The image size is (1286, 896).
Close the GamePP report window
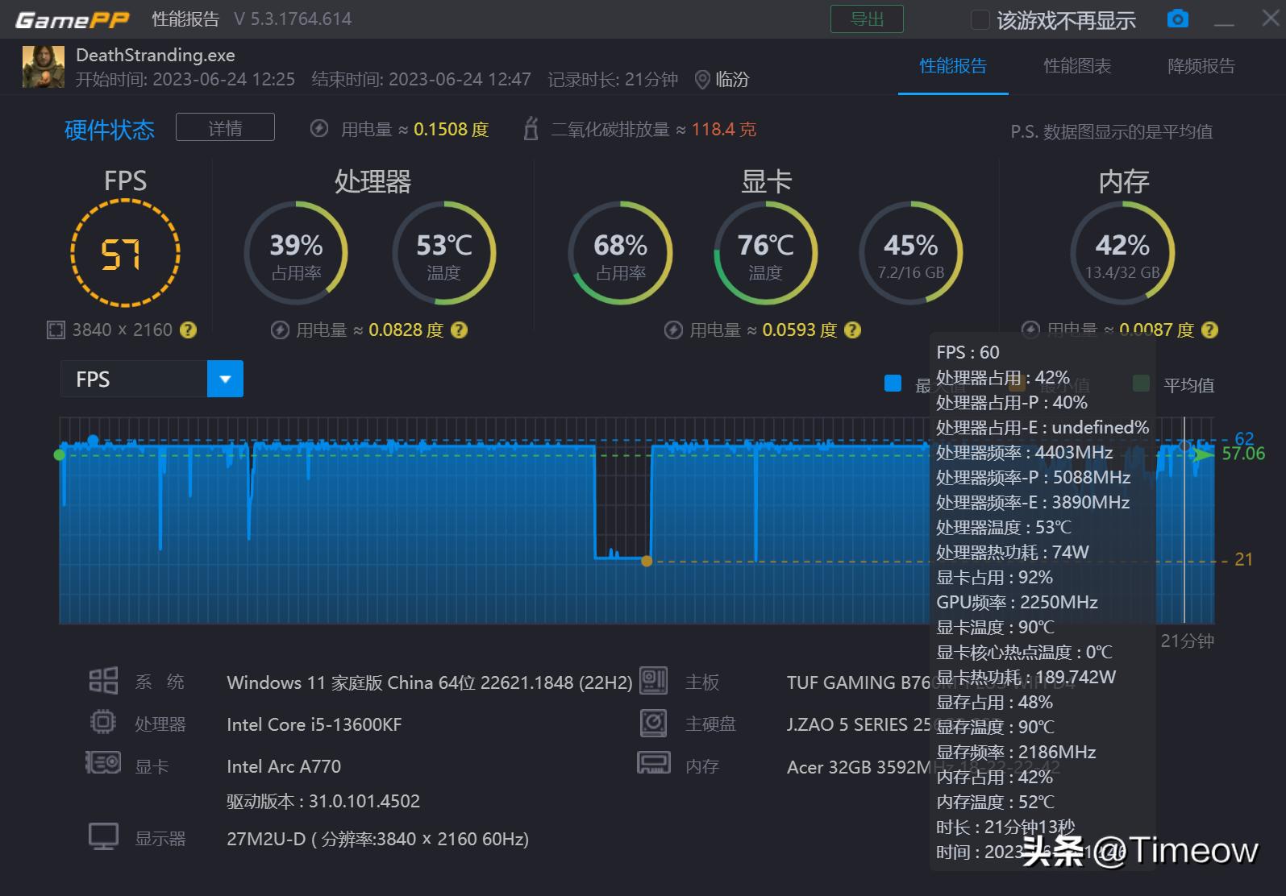point(1271,19)
